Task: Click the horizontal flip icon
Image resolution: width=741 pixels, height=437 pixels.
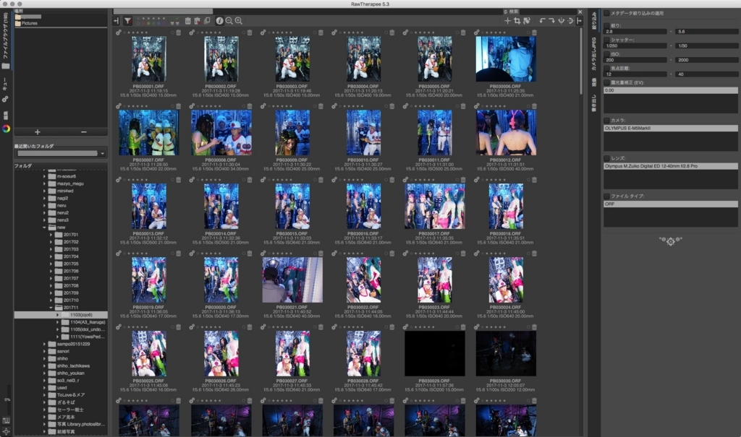Action: click(x=570, y=21)
